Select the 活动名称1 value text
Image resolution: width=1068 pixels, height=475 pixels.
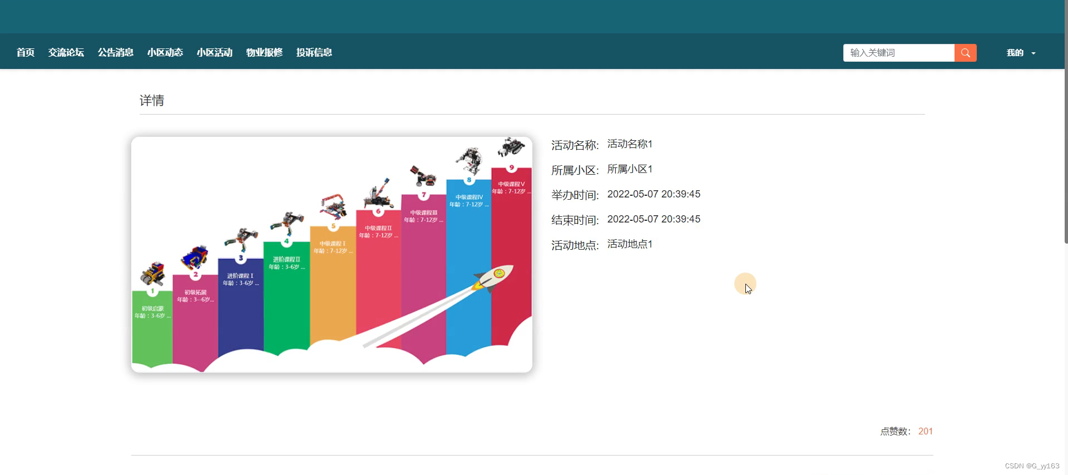pos(630,144)
